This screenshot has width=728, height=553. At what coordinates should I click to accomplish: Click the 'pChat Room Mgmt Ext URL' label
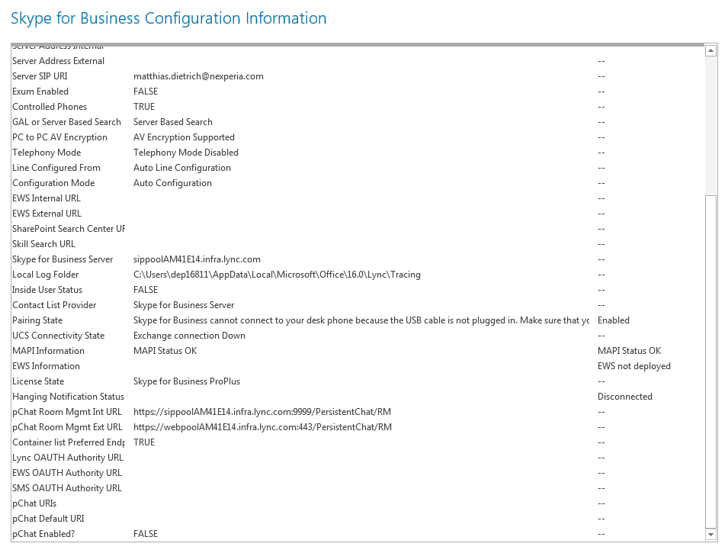[x=67, y=427]
